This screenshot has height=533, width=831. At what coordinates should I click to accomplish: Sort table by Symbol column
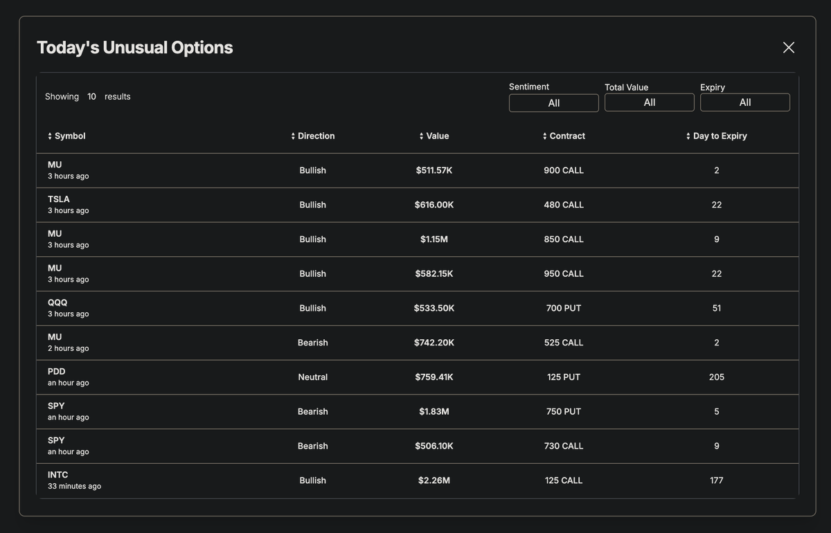click(x=66, y=136)
